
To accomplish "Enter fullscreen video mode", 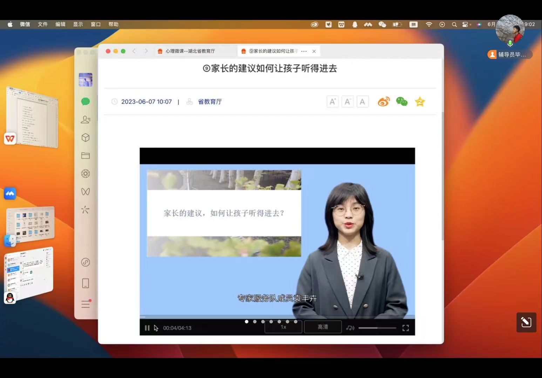I will pyautogui.click(x=406, y=328).
